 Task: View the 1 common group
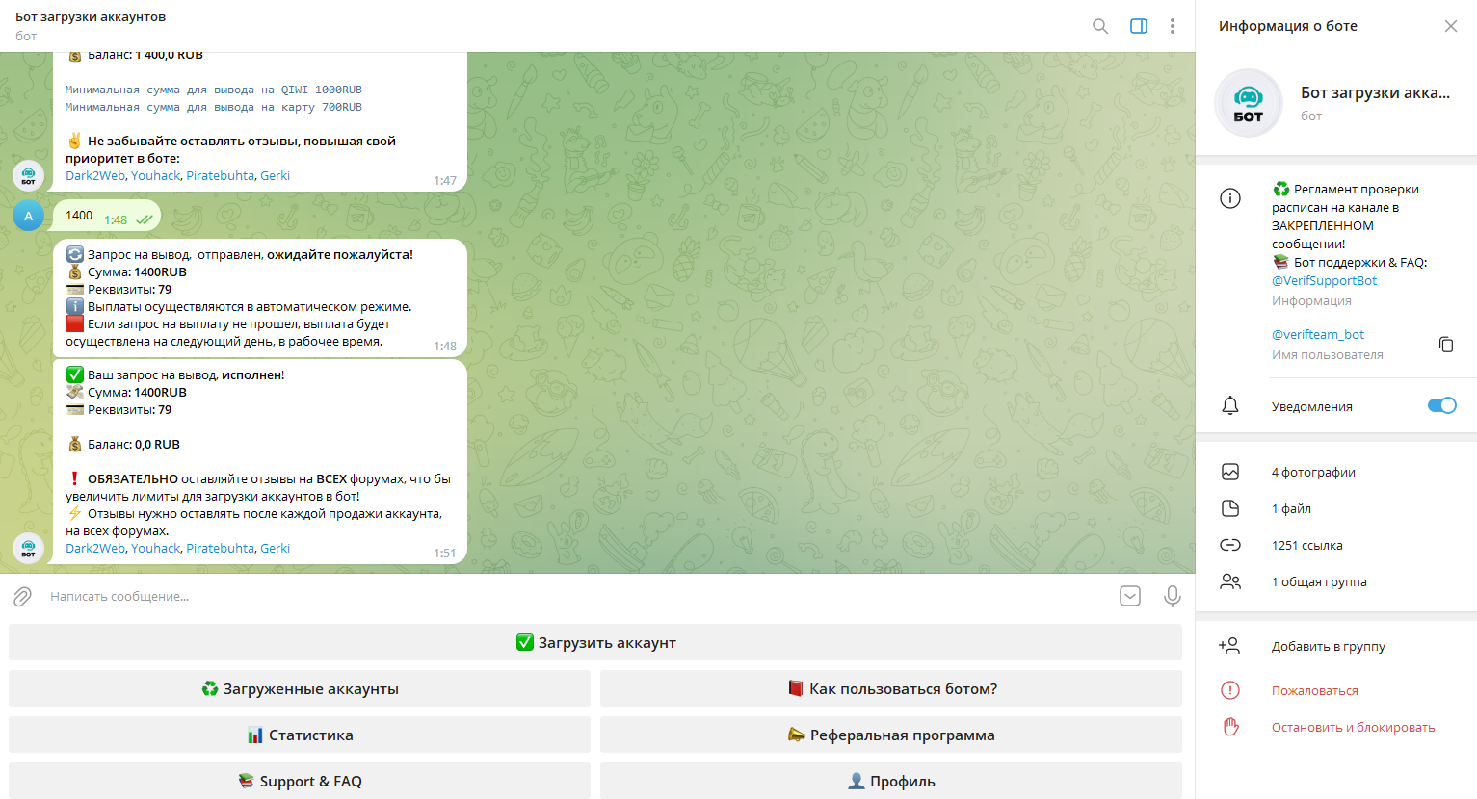coord(1318,582)
